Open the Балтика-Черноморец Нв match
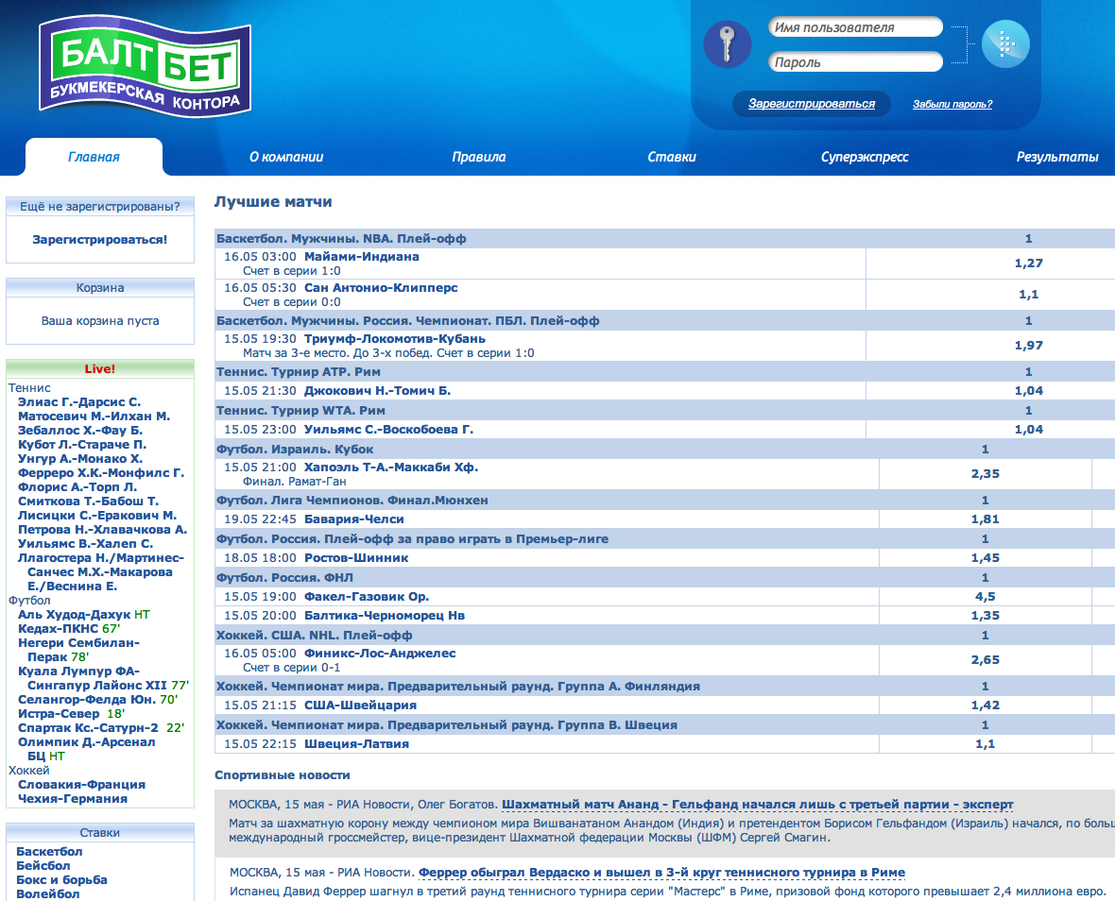This screenshot has height=901, width=1115. [x=385, y=616]
